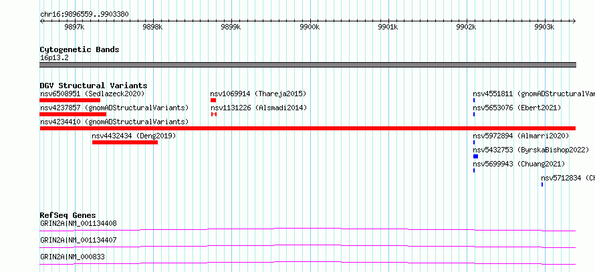Select the blue mark under nsv5653076
595x272 pixels.
(x=474, y=114)
